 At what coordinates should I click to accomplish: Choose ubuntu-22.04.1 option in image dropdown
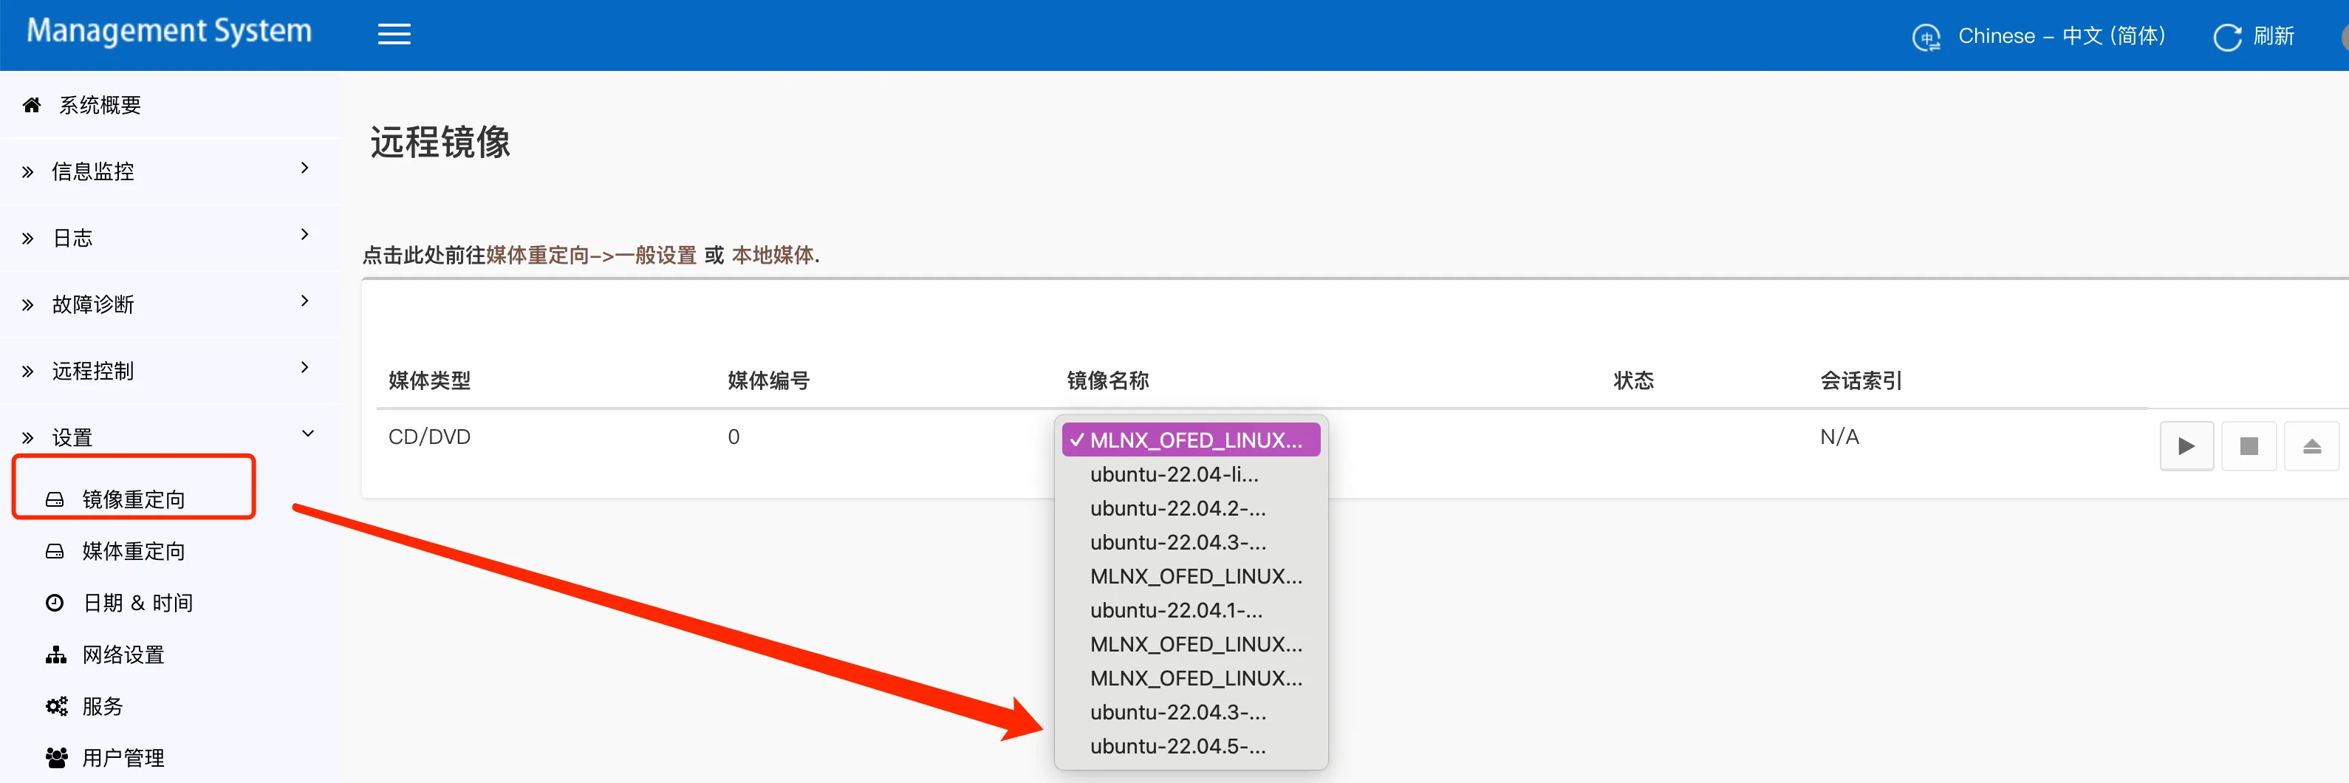coord(1175,610)
